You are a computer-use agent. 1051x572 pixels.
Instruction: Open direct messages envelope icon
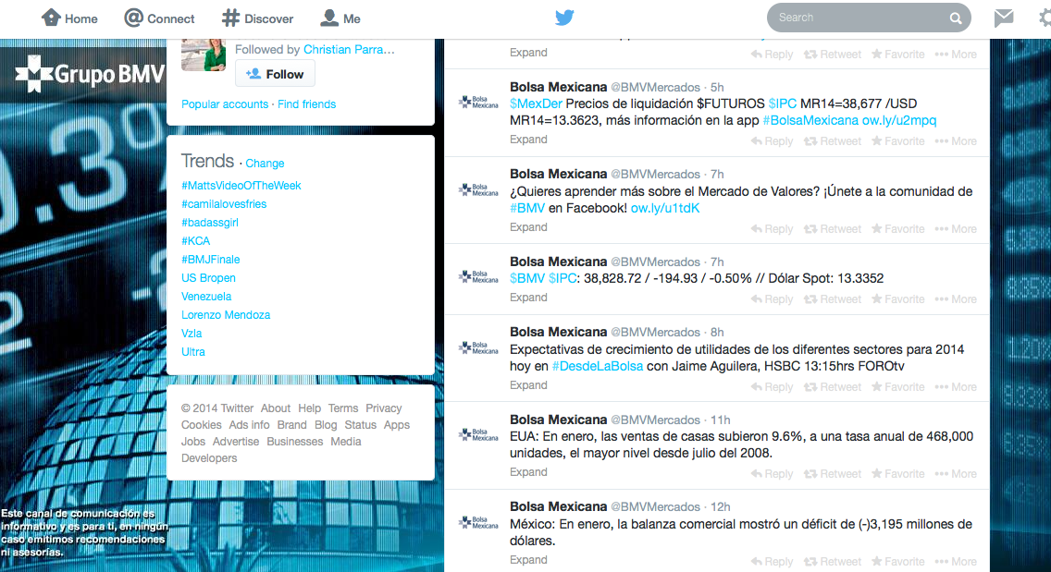point(1004,18)
